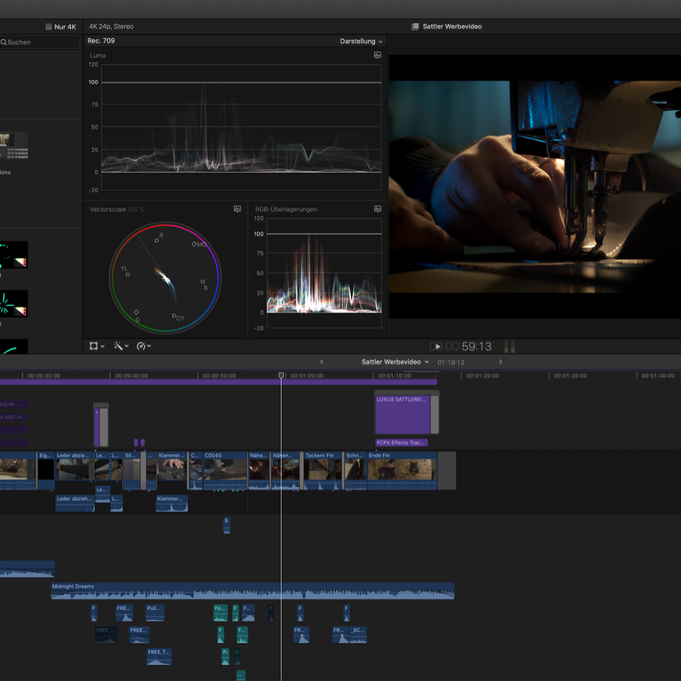
Task: Go back in timeline history
Action: coord(322,362)
